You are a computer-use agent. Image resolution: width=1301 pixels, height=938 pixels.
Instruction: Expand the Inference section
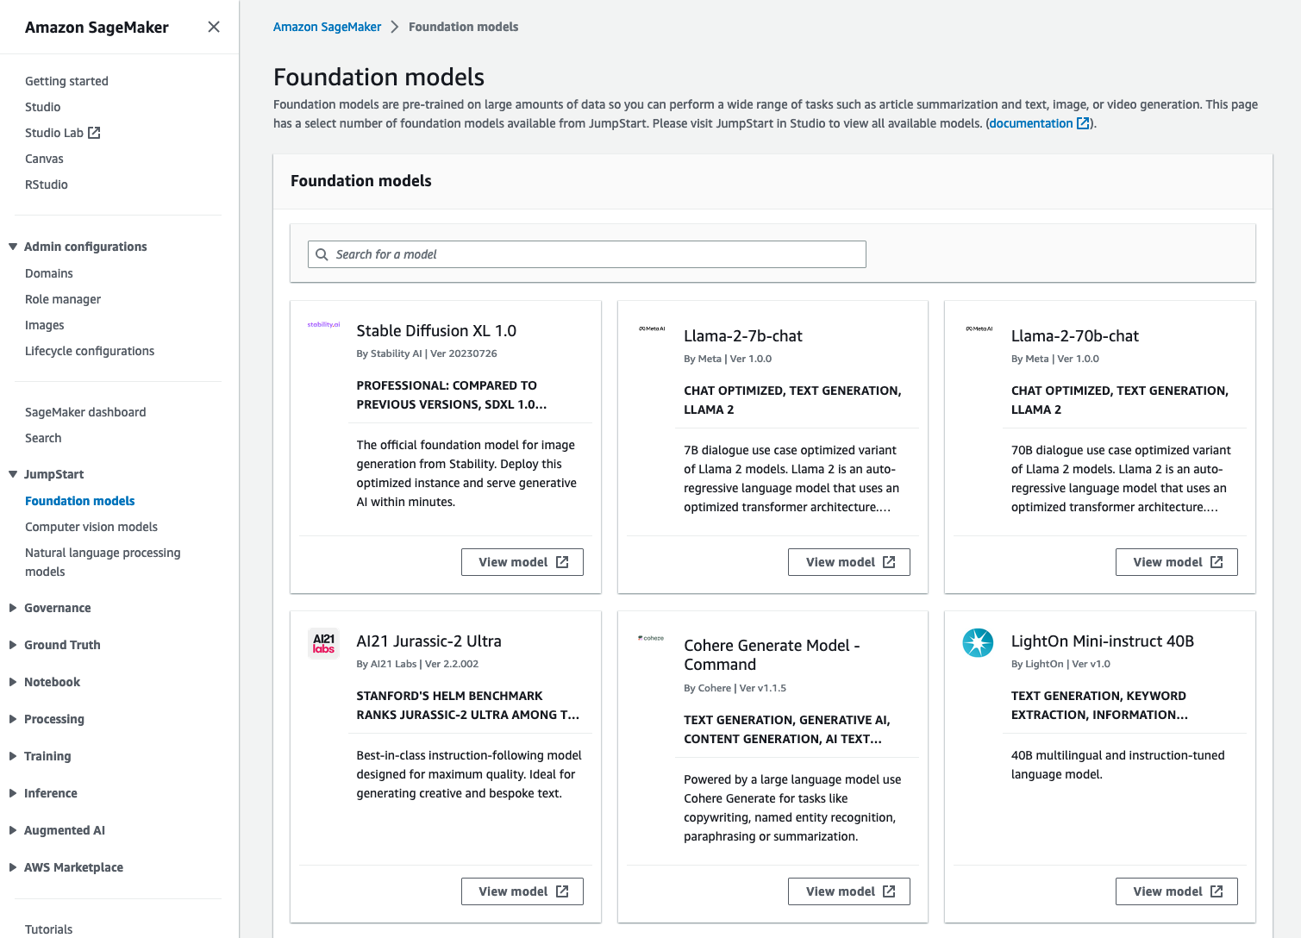point(13,793)
